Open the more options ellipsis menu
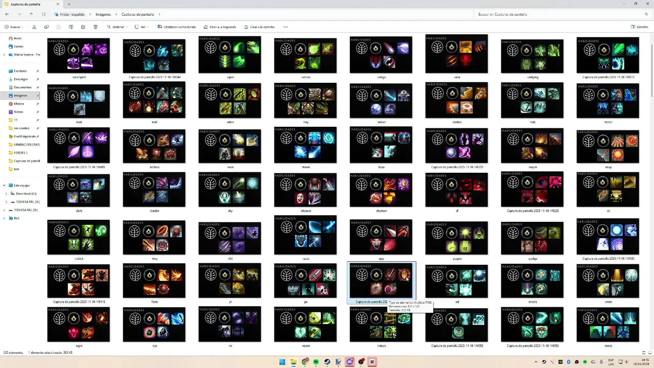 286,27
